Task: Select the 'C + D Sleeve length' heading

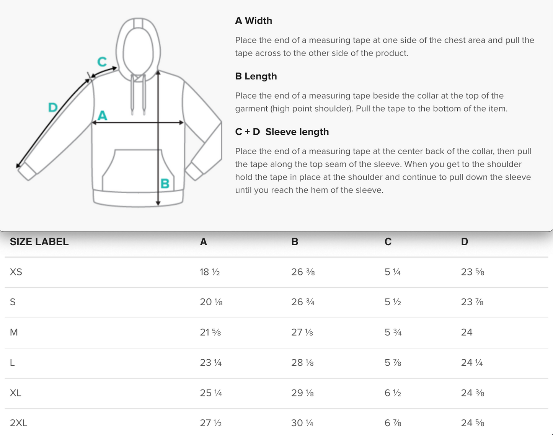Action: (282, 132)
